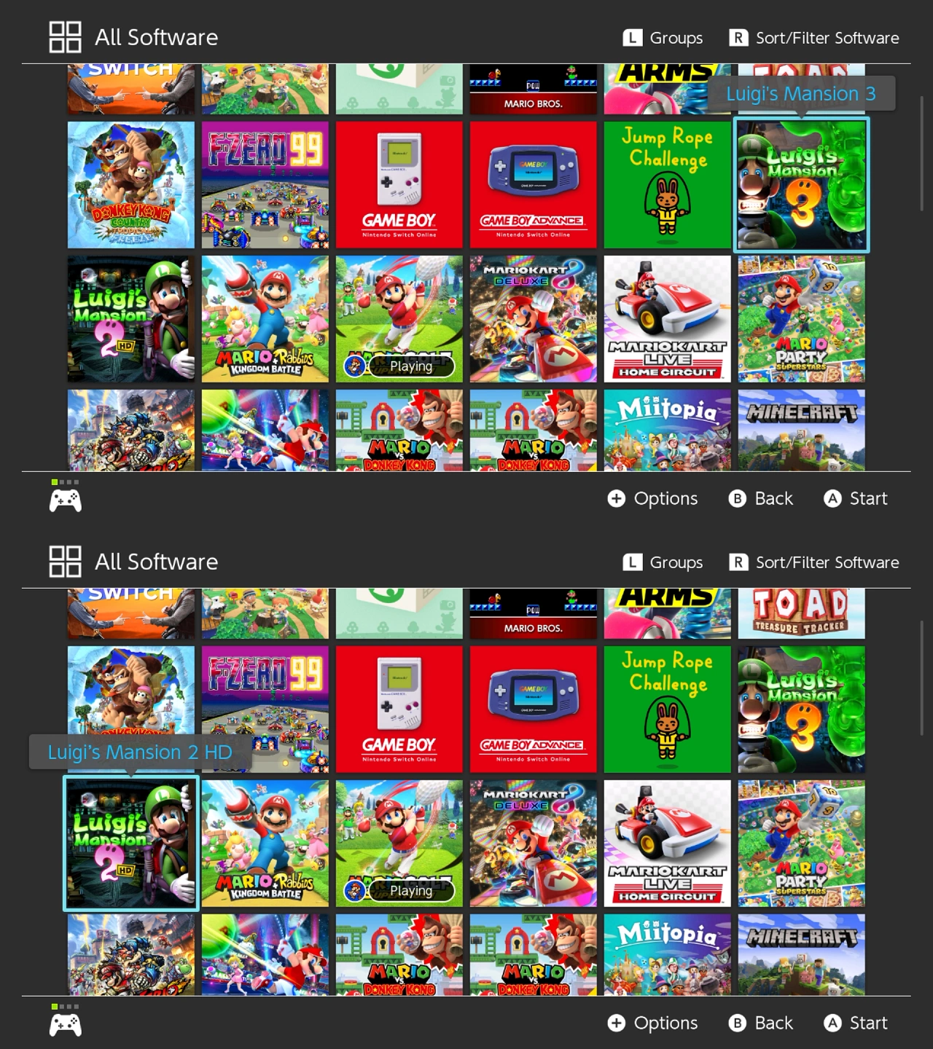Viewport: 933px width, 1049px height.
Task: Open Sort/Filter Software in the upper screenshot
Action: point(814,38)
